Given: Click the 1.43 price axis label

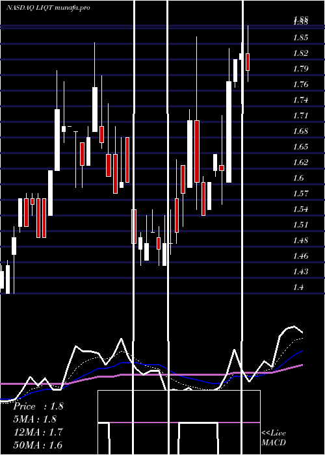Looking at the screenshot, I should (300, 272).
